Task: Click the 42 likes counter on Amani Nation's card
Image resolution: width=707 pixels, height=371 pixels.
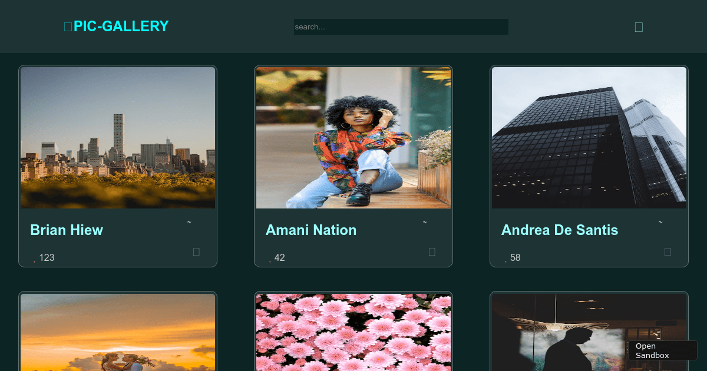Action: [279, 257]
